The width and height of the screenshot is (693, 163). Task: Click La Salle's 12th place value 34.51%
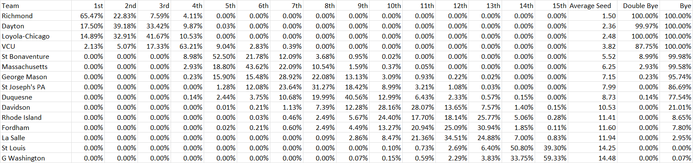pyautogui.click(x=452, y=138)
